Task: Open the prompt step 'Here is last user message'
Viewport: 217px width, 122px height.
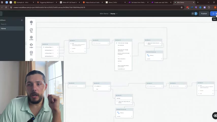Action: tap(123, 56)
